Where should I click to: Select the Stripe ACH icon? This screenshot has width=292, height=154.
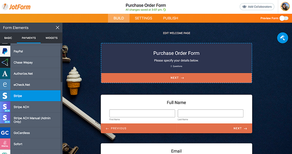5,107
